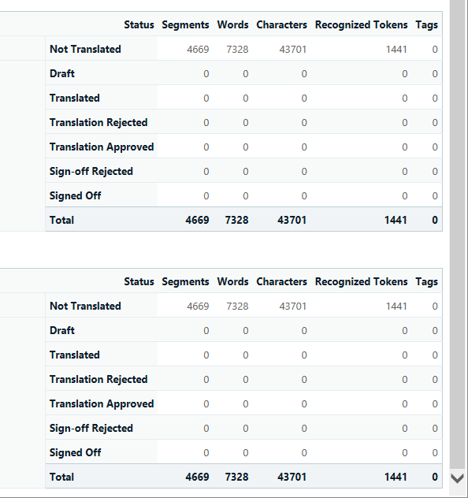
Task: Select Translated row in second table
Action: [x=243, y=355]
